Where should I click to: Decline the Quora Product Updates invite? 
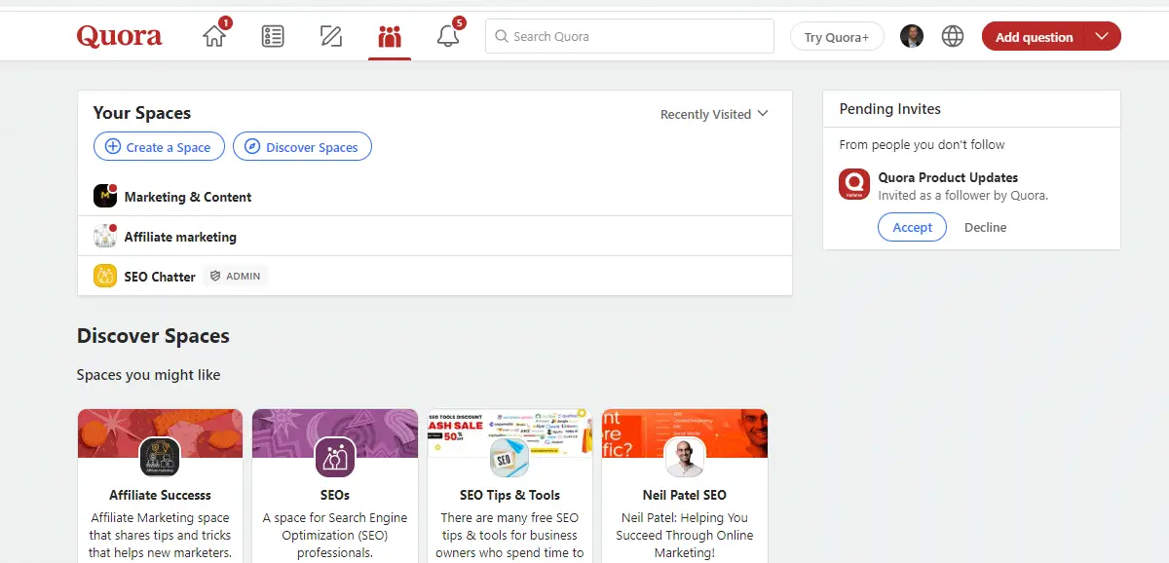(986, 227)
